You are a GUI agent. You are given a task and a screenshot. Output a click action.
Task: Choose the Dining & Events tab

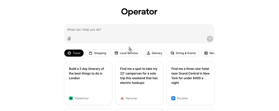(183, 53)
